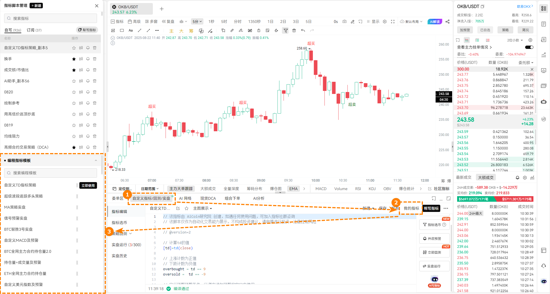Select sell-only red order book view

[x=488, y=40]
